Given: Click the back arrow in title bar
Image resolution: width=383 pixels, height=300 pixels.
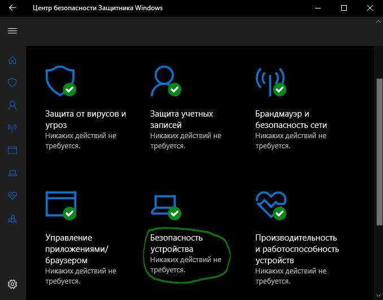Looking at the screenshot, I should [12, 8].
